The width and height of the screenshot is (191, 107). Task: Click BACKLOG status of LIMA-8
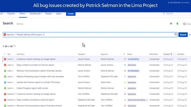pos(132,65)
